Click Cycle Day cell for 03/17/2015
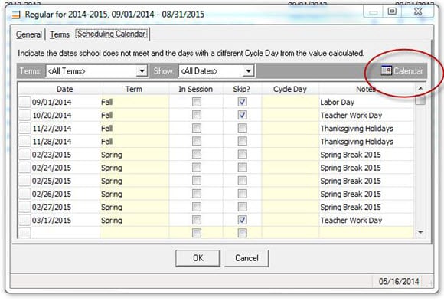Screen dimensions: 444x301 [290, 221]
